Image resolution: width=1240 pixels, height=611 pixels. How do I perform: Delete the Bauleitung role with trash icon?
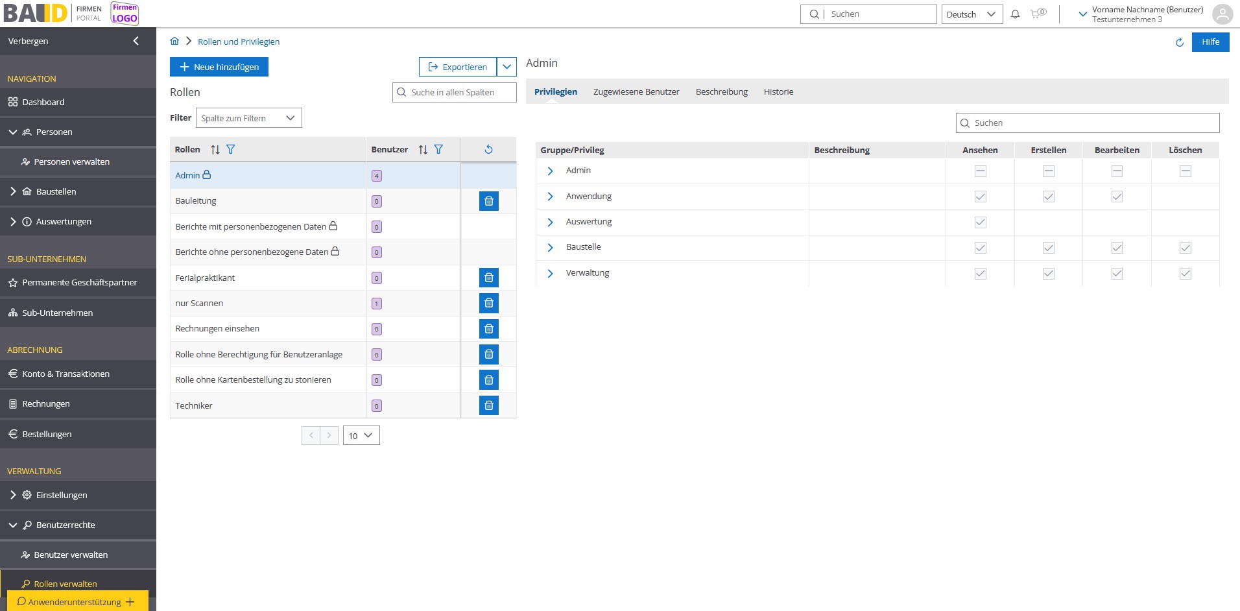pos(488,201)
